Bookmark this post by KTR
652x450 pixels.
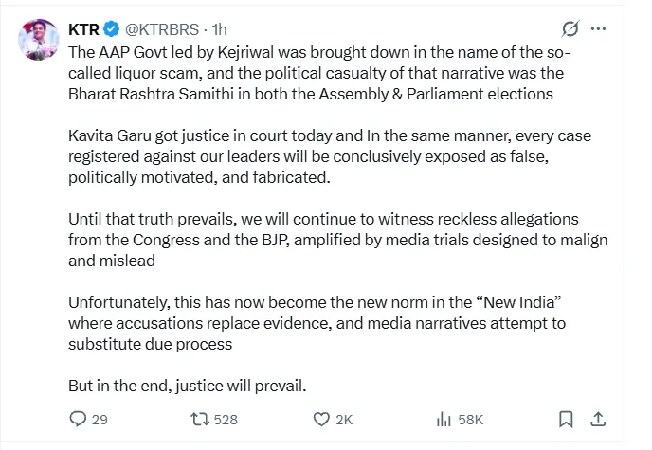pos(566,419)
